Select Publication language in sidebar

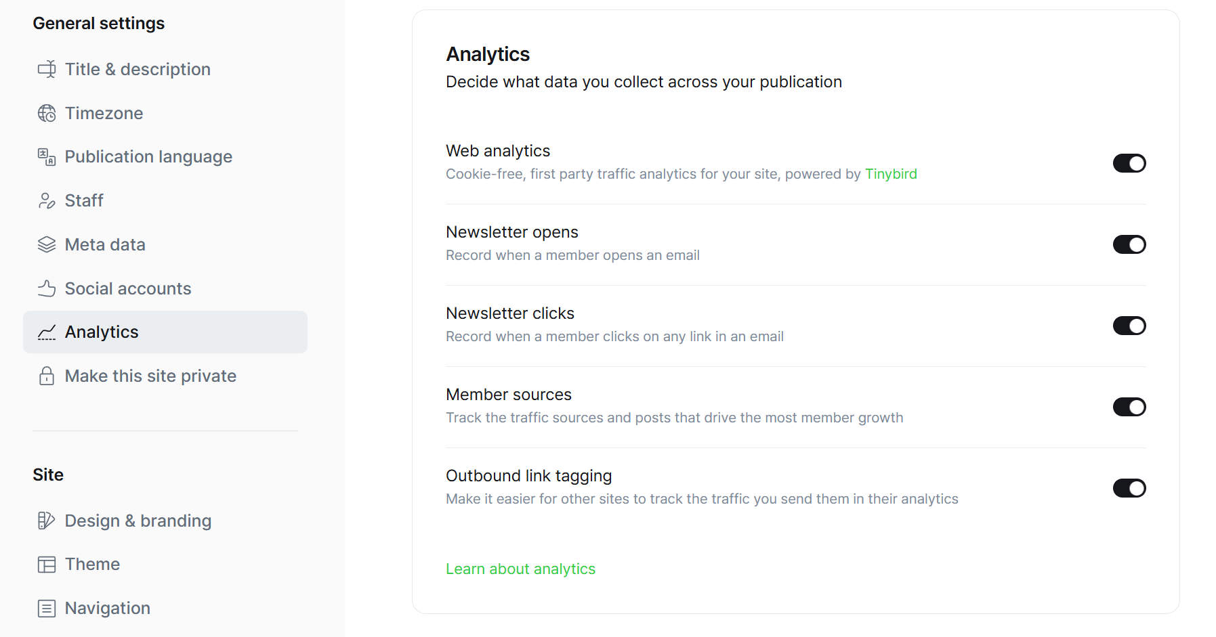[148, 157]
